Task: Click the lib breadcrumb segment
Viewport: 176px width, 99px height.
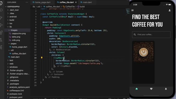Action: coord(34,7)
